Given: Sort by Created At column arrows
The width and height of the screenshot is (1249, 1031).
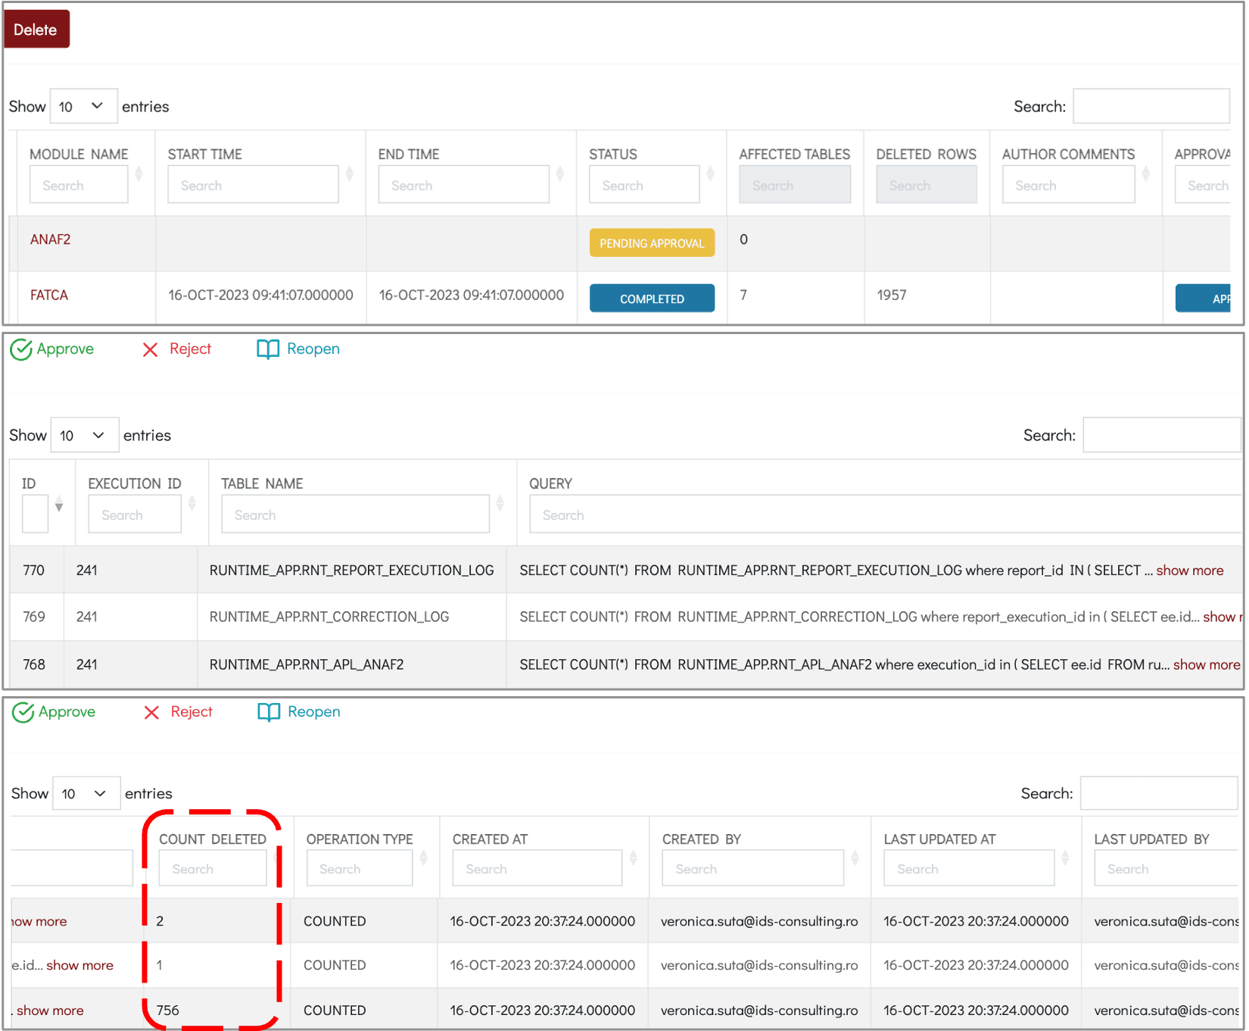Looking at the screenshot, I should tap(633, 858).
